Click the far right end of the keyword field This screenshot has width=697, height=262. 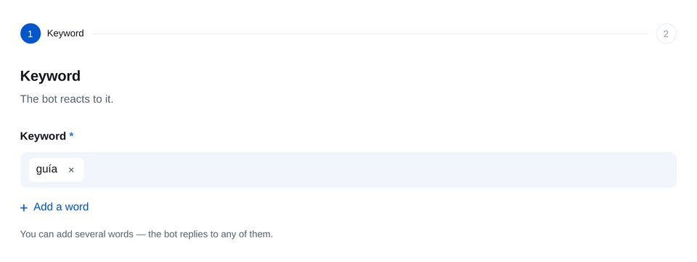[667, 170]
